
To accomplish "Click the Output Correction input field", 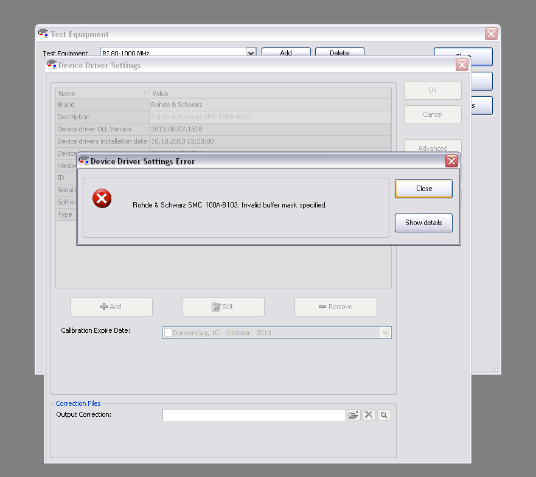I will click(254, 415).
